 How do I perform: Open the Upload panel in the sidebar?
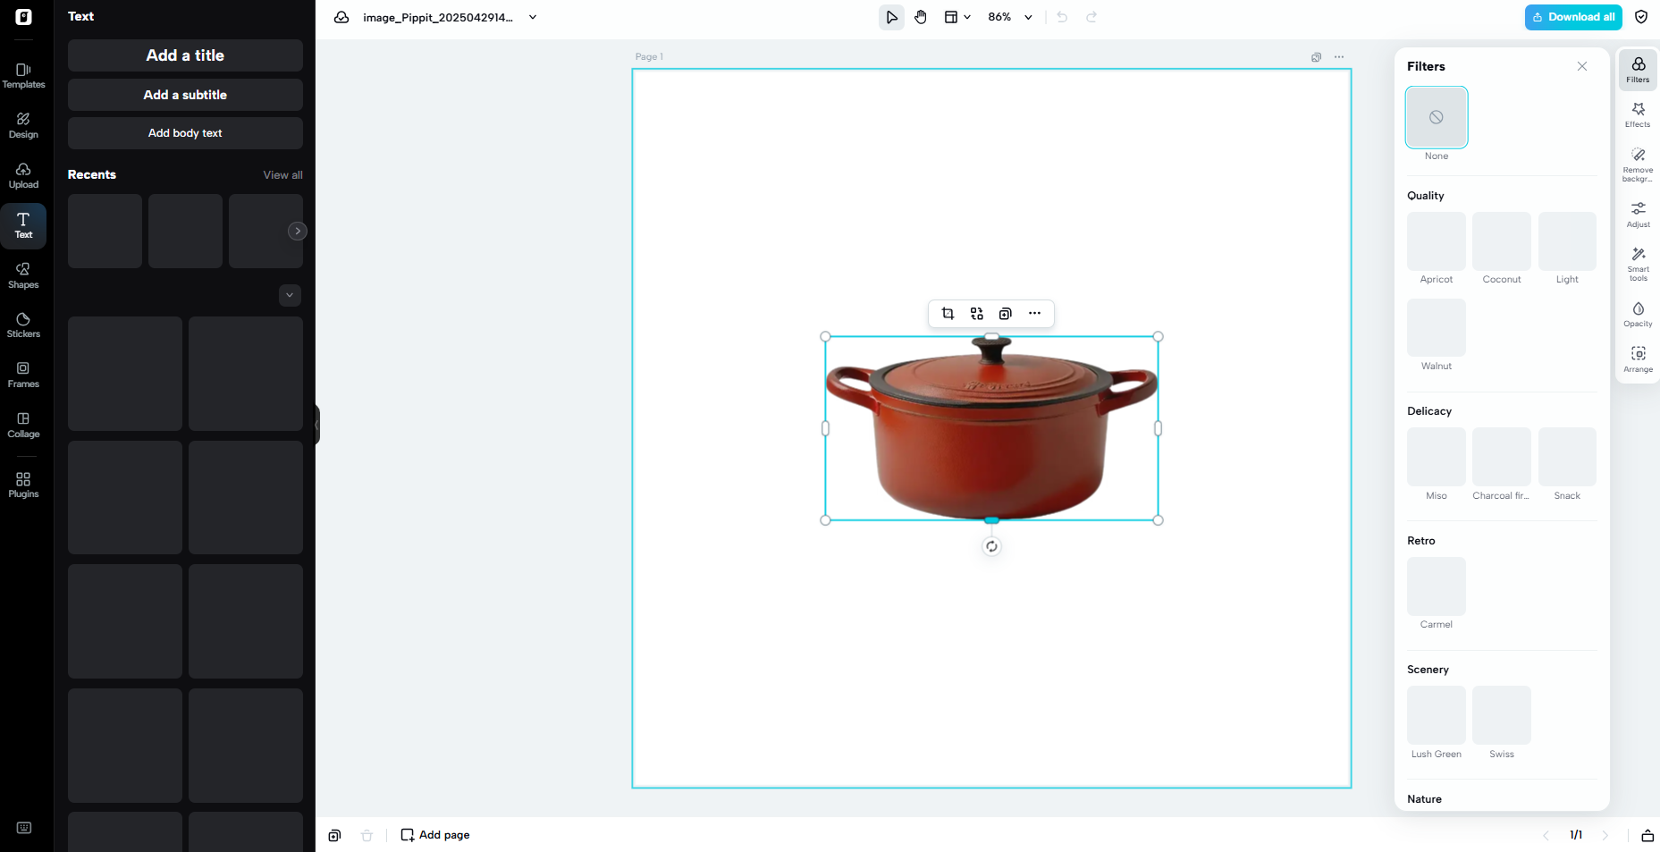point(23,175)
